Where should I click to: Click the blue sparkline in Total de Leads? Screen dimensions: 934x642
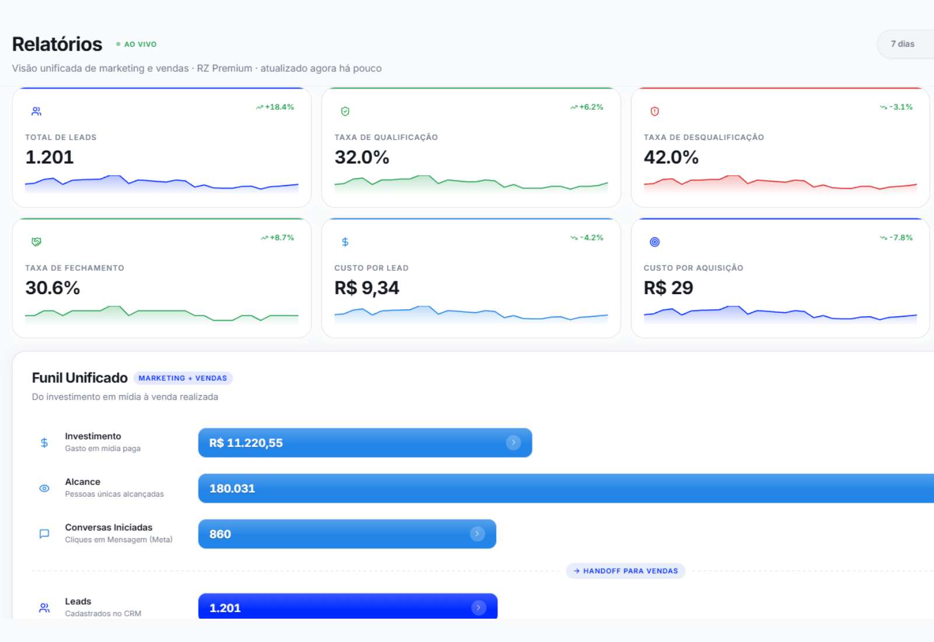162,183
